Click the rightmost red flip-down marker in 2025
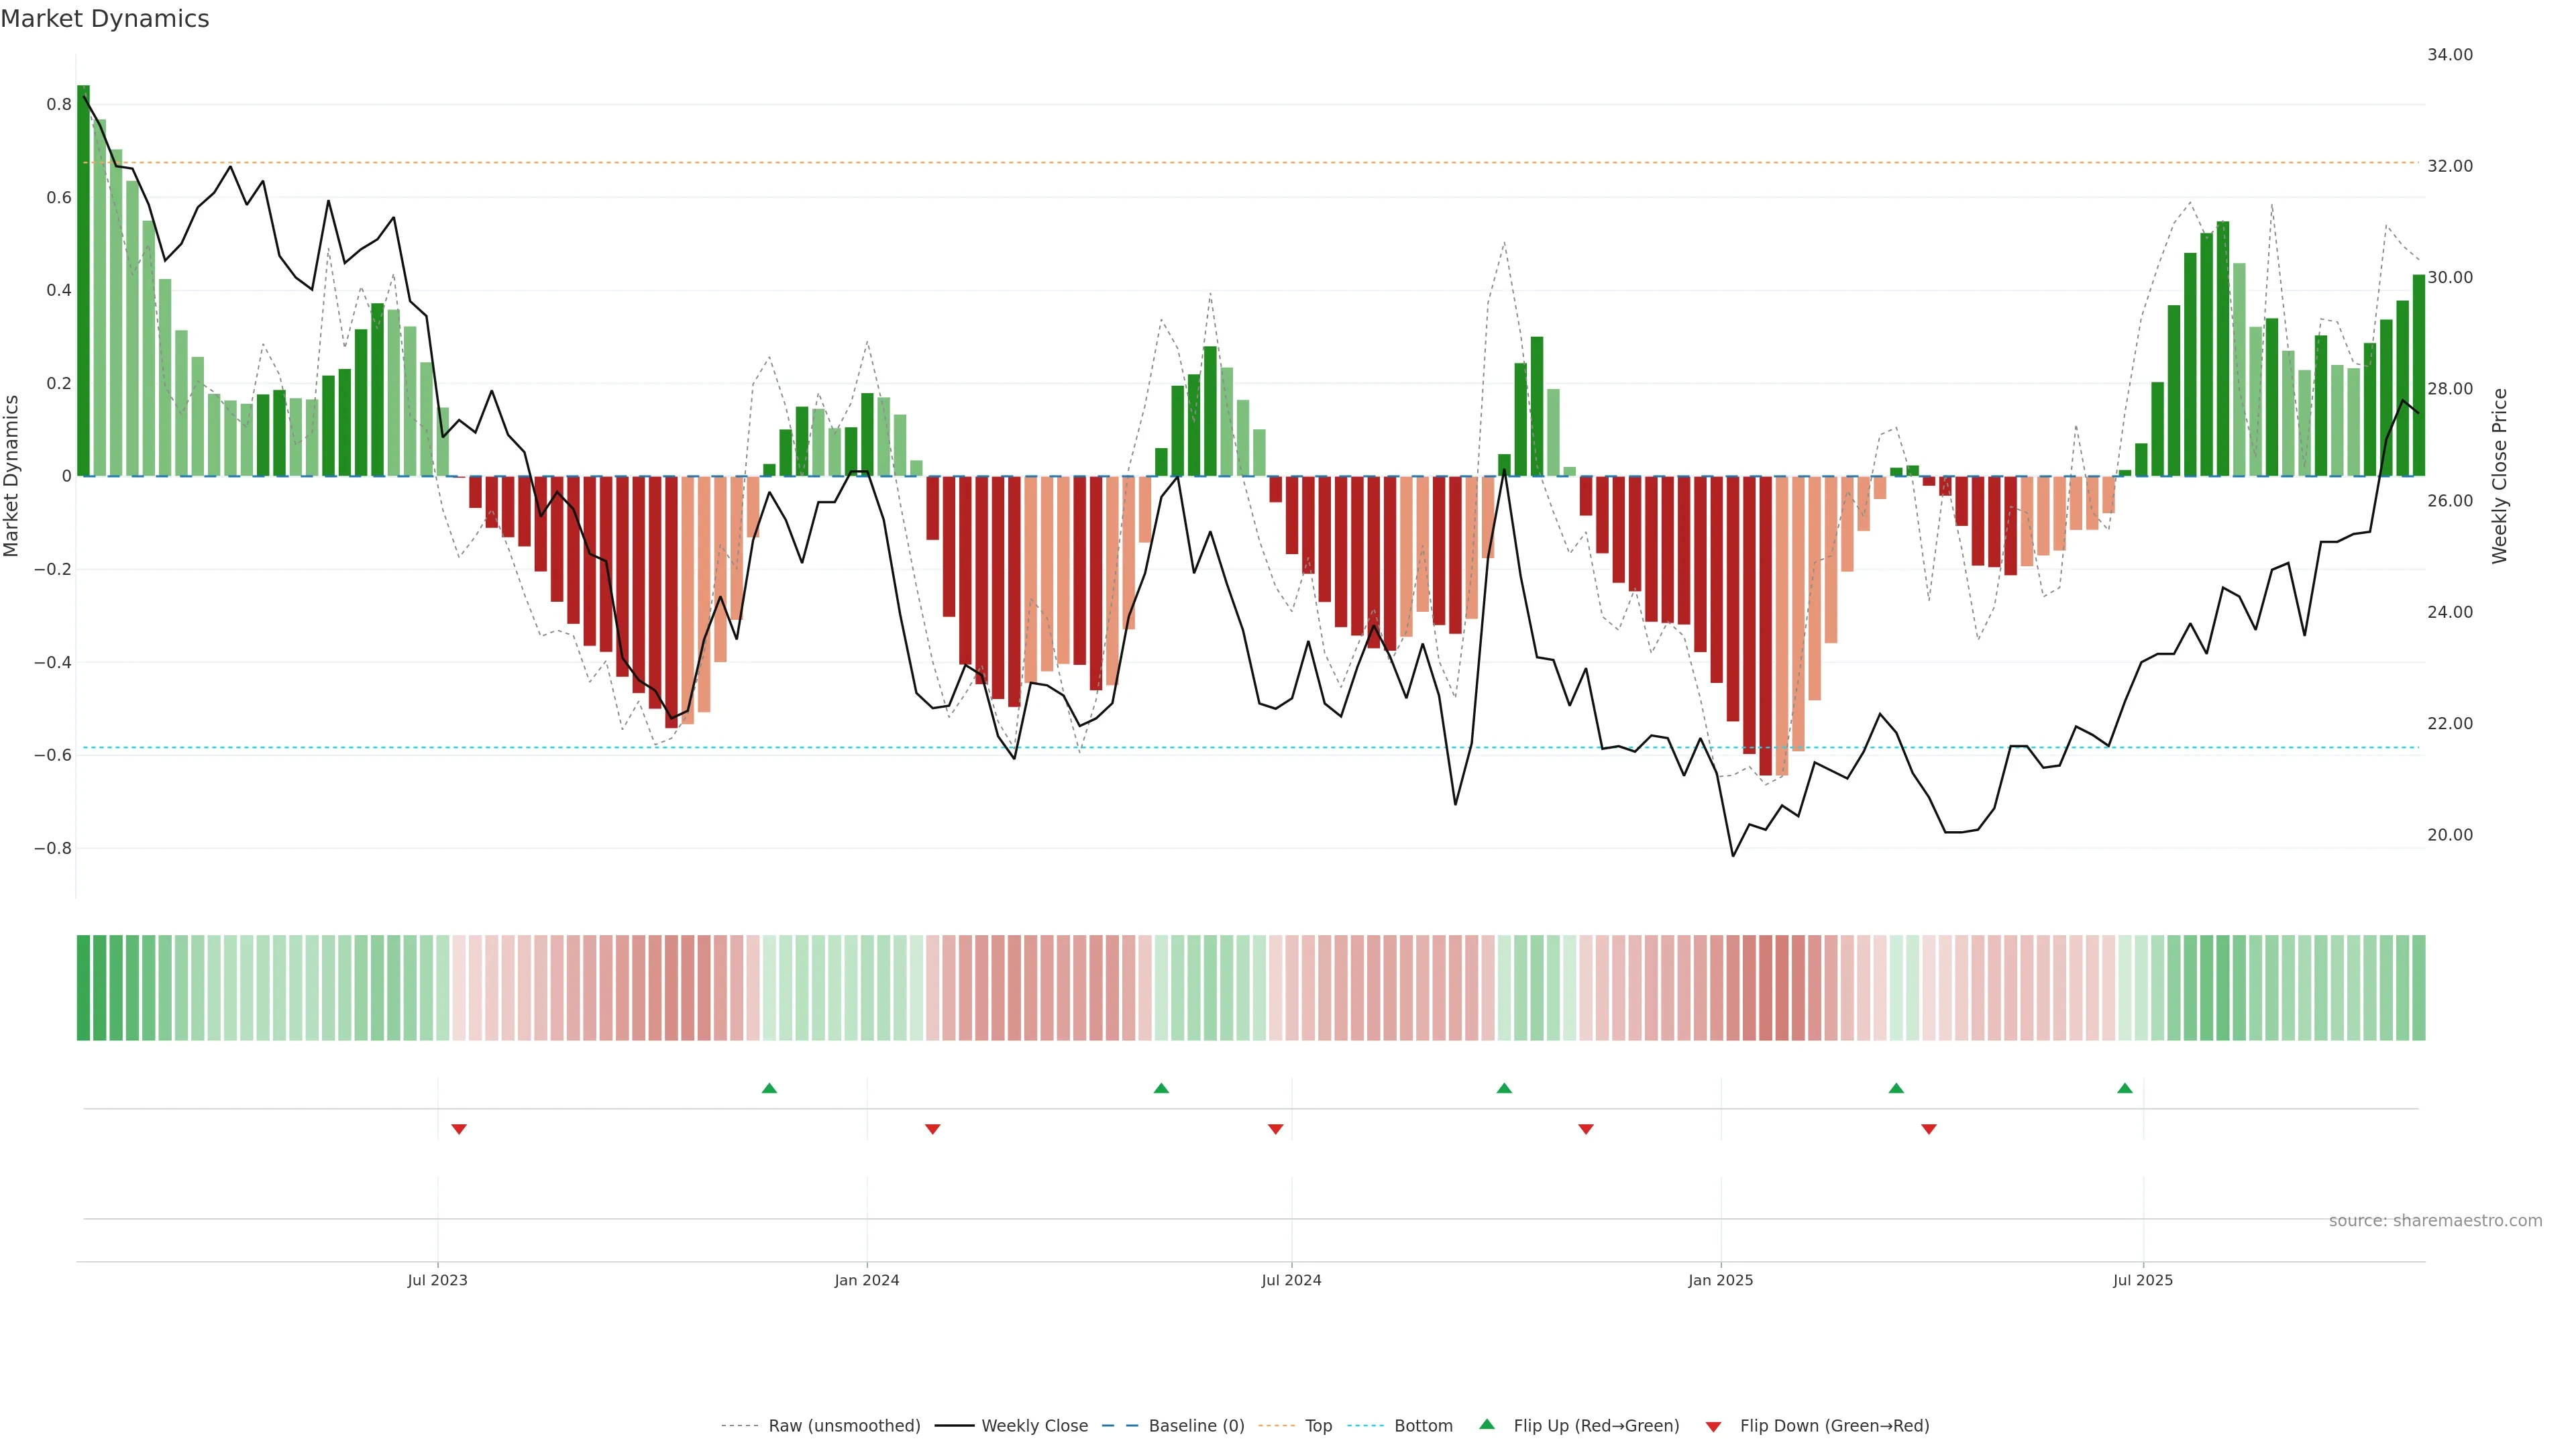The height and width of the screenshot is (1449, 2576). click(x=1929, y=1129)
